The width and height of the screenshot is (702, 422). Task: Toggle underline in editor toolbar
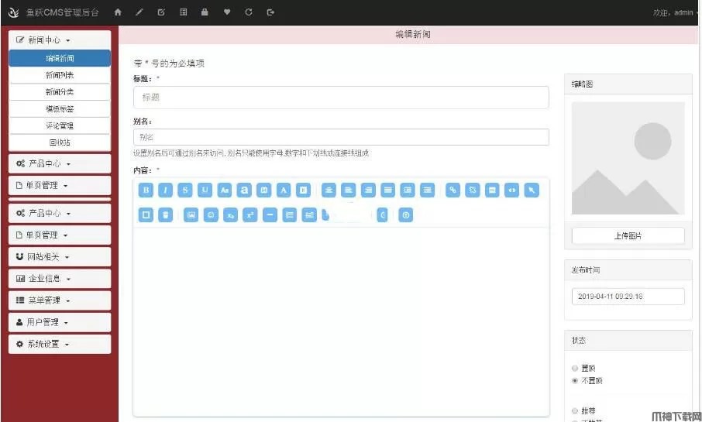(205, 190)
